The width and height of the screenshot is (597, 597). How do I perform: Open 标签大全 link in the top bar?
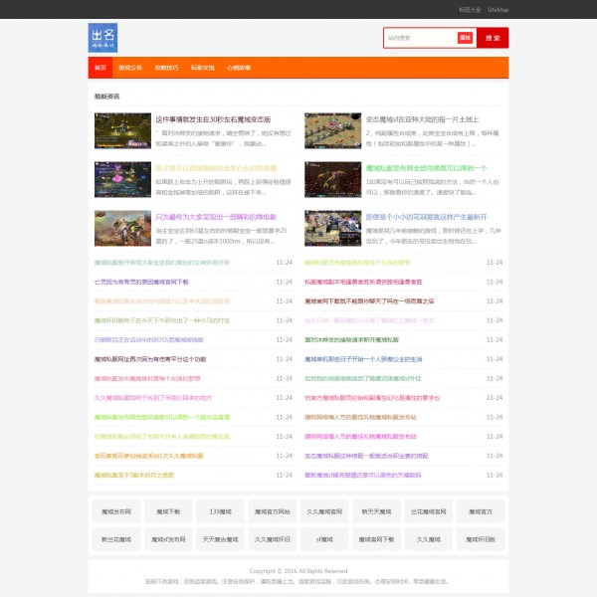(470, 9)
